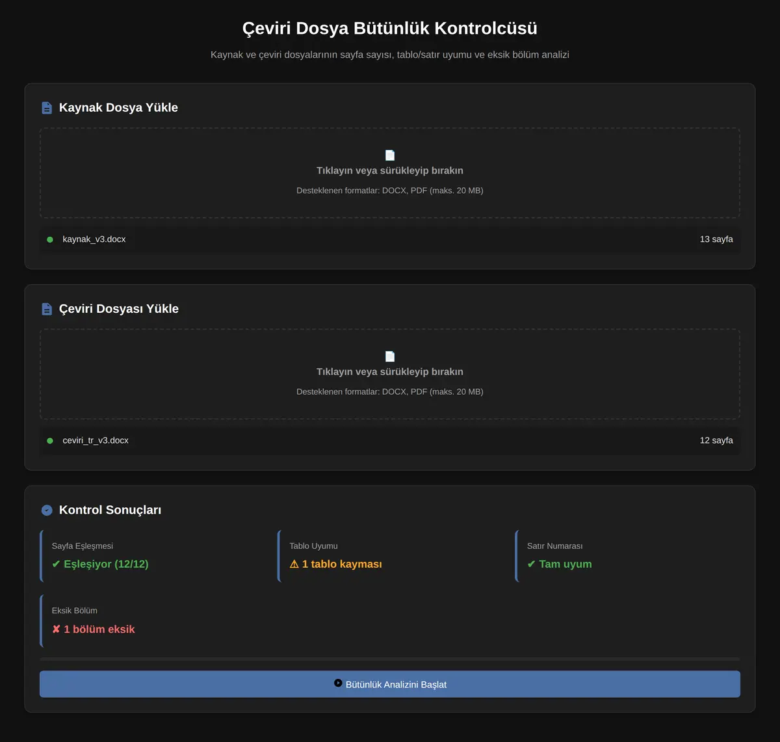
Task: Click the Sayfa Eşleşmesi label
Action: click(83, 546)
